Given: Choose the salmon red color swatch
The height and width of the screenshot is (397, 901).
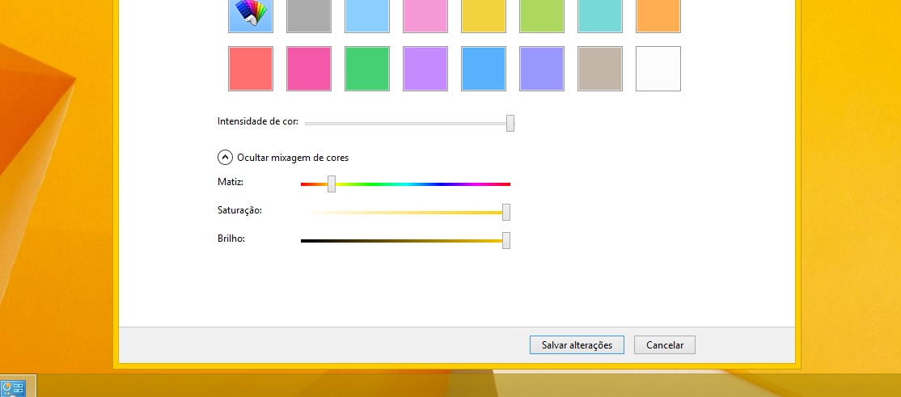Looking at the screenshot, I should 251,69.
